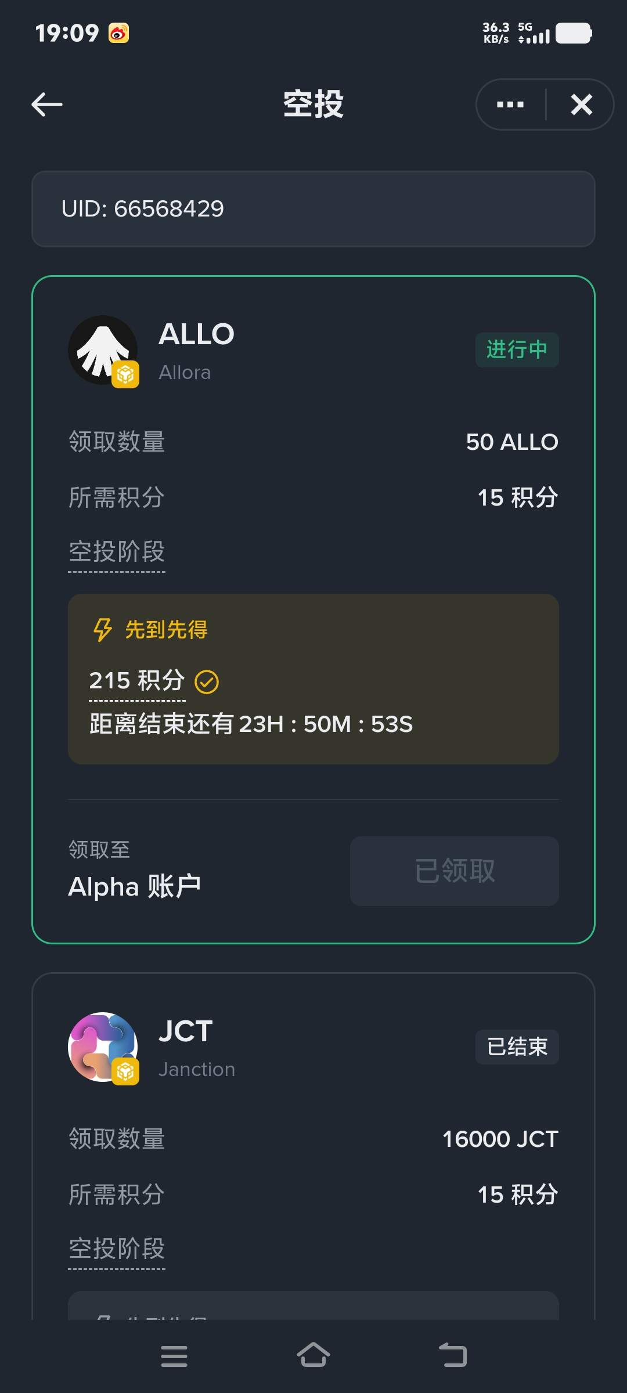627x1393 pixels.
Task: Close the mini-program with X icon
Action: click(x=581, y=104)
